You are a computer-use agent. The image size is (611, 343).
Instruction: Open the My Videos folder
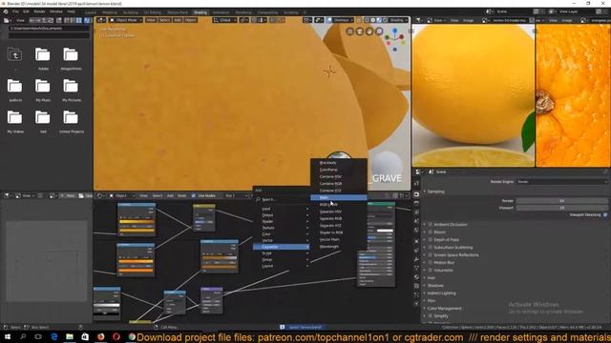pos(15,122)
